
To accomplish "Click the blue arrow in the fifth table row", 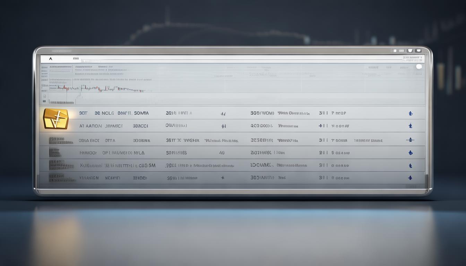I will [411, 166].
